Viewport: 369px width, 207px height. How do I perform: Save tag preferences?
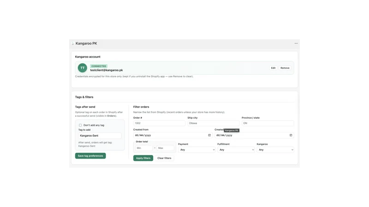90,156
